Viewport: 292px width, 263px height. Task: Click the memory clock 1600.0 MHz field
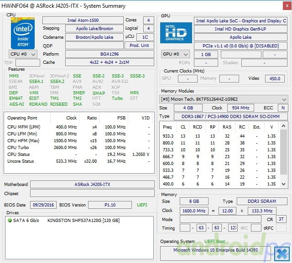(x=194, y=211)
